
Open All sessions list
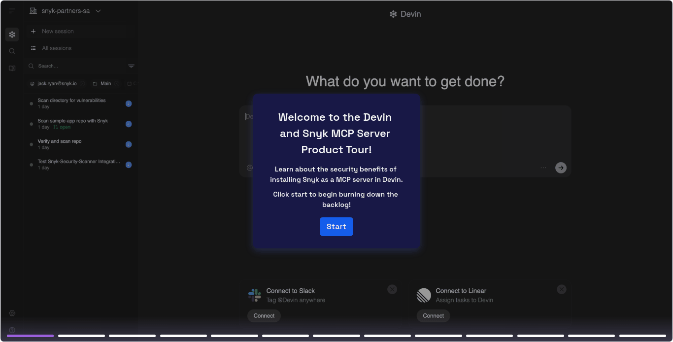81,48
